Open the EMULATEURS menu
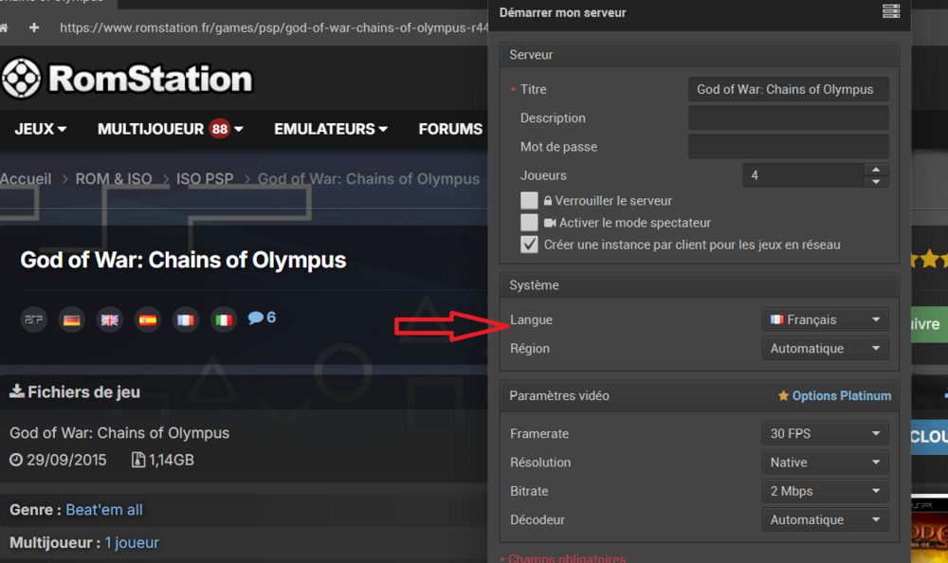The width and height of the screenshot is (948, 563). tap(330, 129)
